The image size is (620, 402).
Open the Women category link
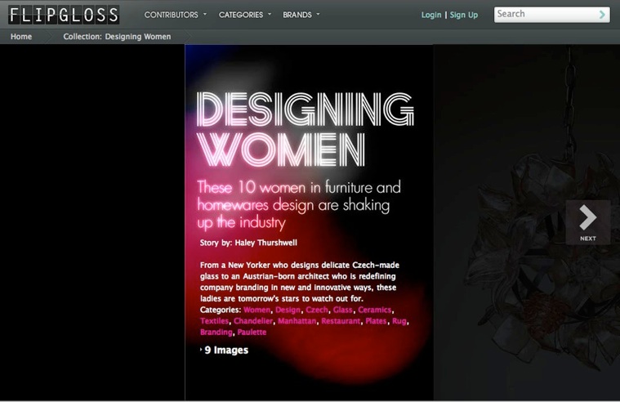[257, 310]
